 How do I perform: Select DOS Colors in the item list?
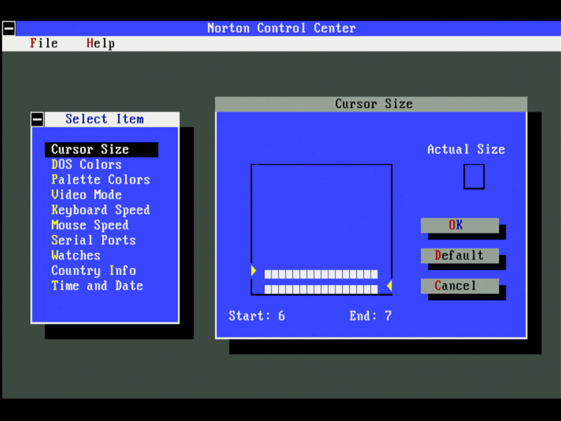coord(86,165)
